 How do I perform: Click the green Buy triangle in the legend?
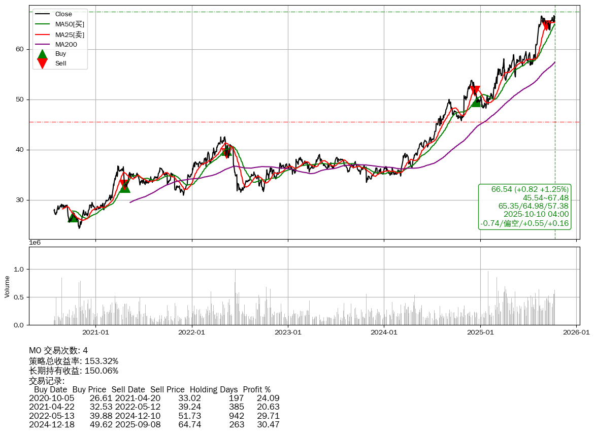(x=43, y=54)
